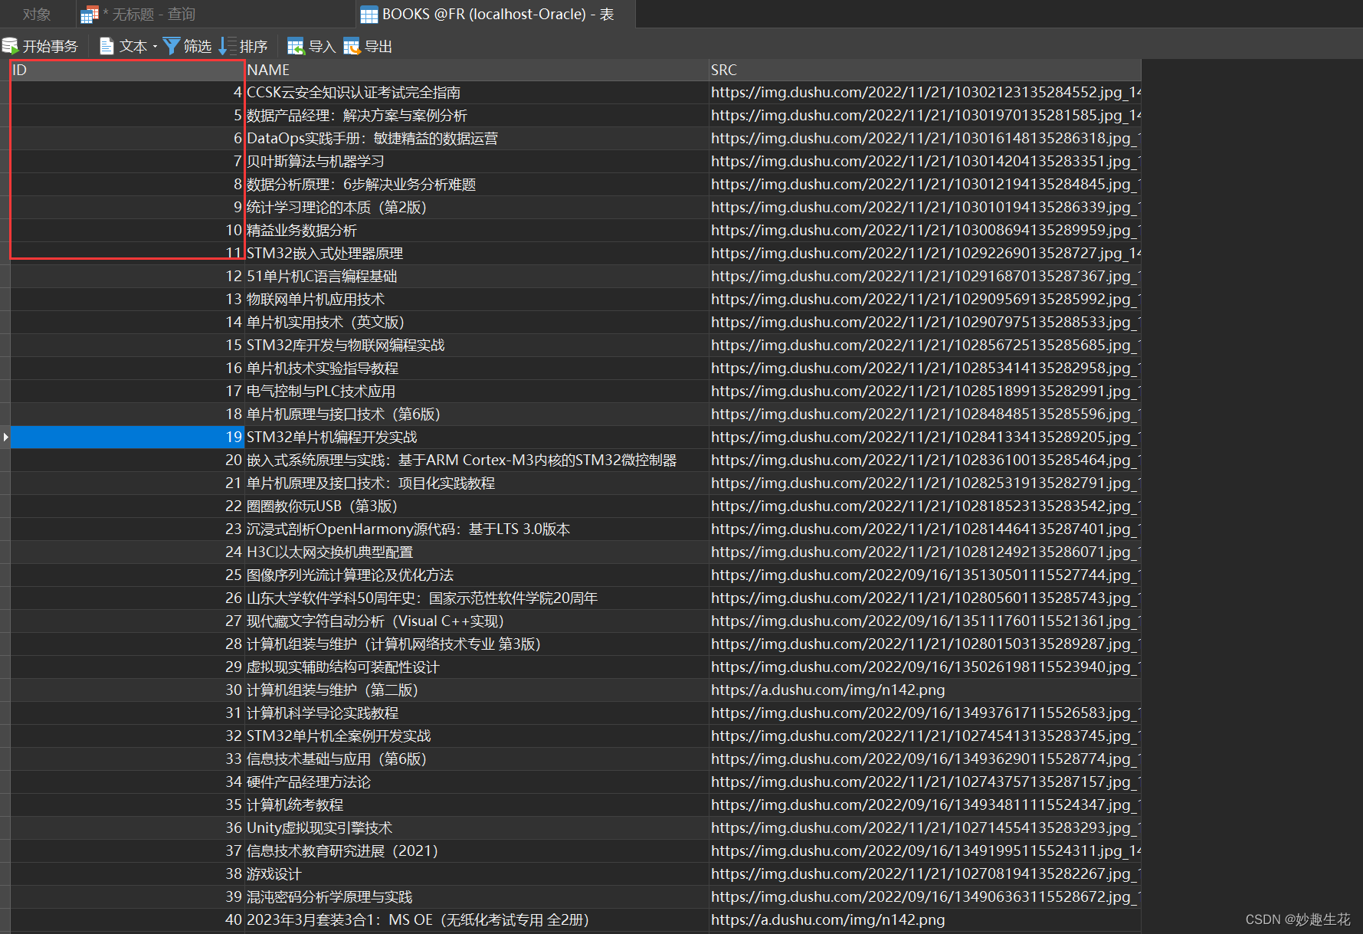This screenshot has height=934, width=1363.
Task: Select cell DataOps实践手册
Action: pos(477,138)
